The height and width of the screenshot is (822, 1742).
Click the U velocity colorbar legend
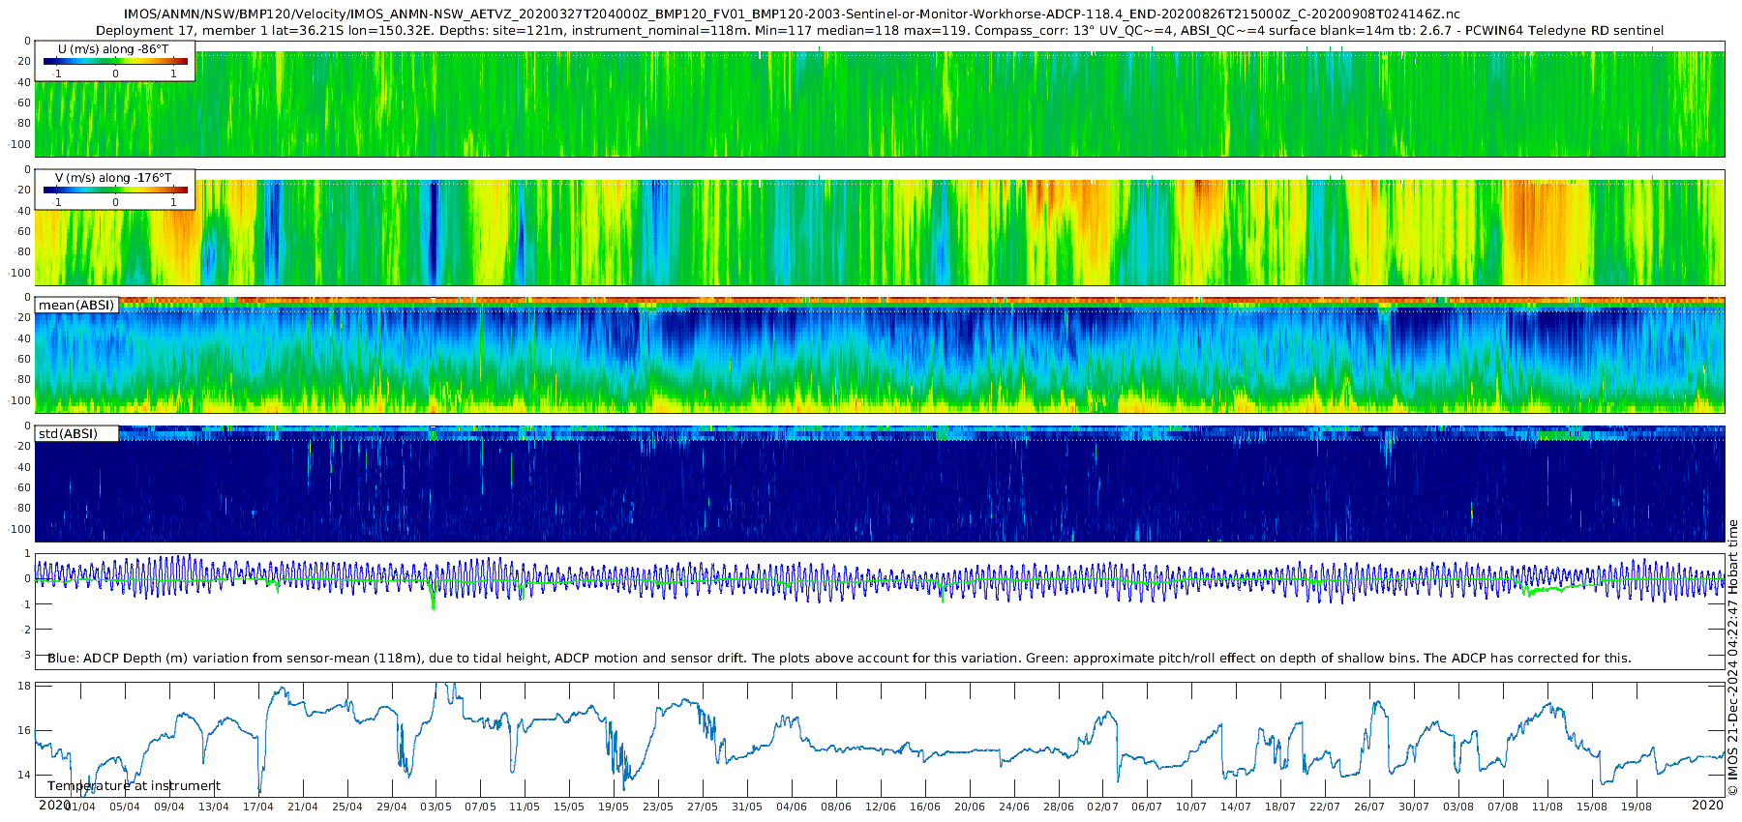pyautogui.click(x=114, y=61)
